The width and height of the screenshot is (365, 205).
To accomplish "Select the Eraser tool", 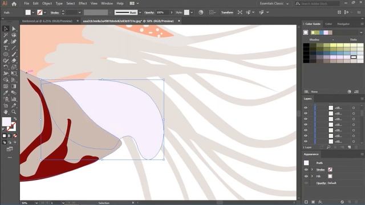I will pos(14,61).
